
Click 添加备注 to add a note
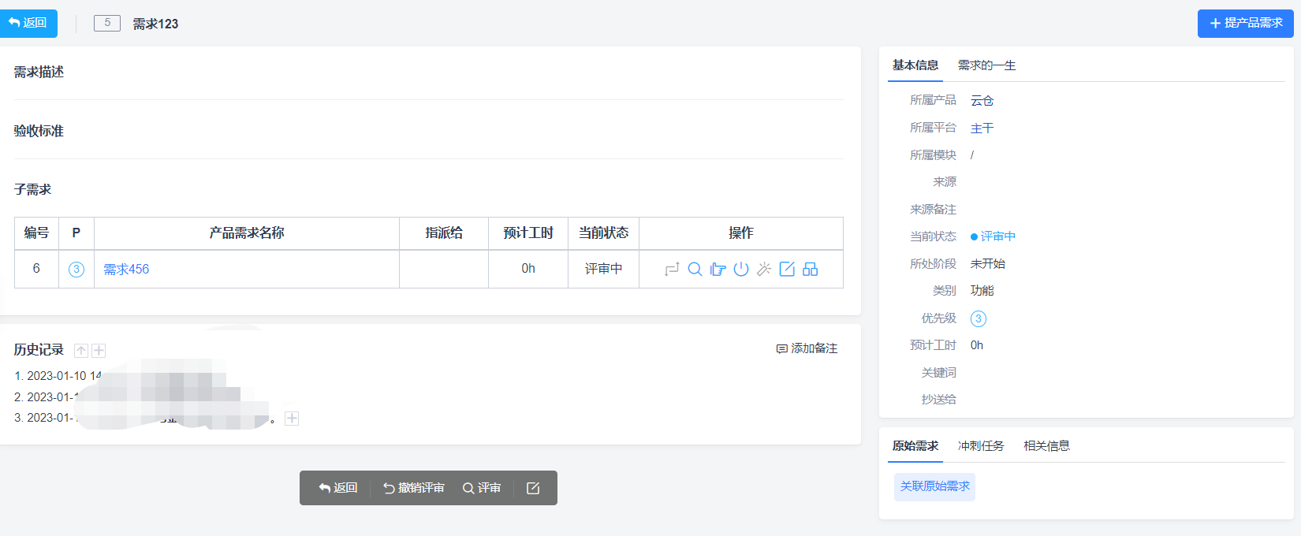[807, 348]
